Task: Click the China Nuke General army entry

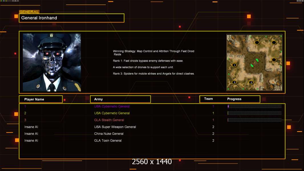Action: click(109, 134)
